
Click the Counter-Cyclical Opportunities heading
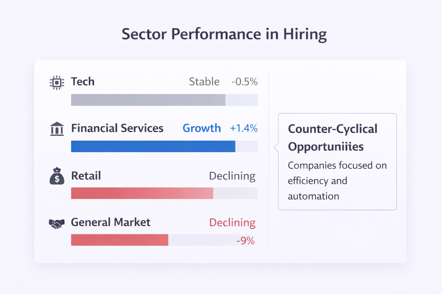pos(332,138)
